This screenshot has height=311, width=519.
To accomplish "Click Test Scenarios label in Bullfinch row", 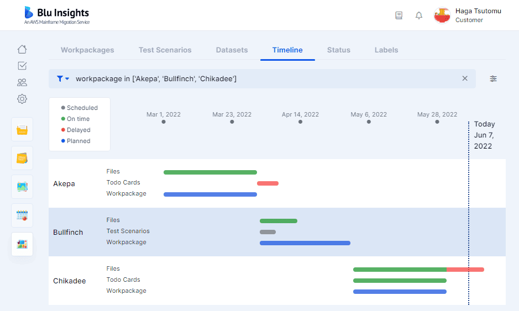I will [x=128, y=231].
